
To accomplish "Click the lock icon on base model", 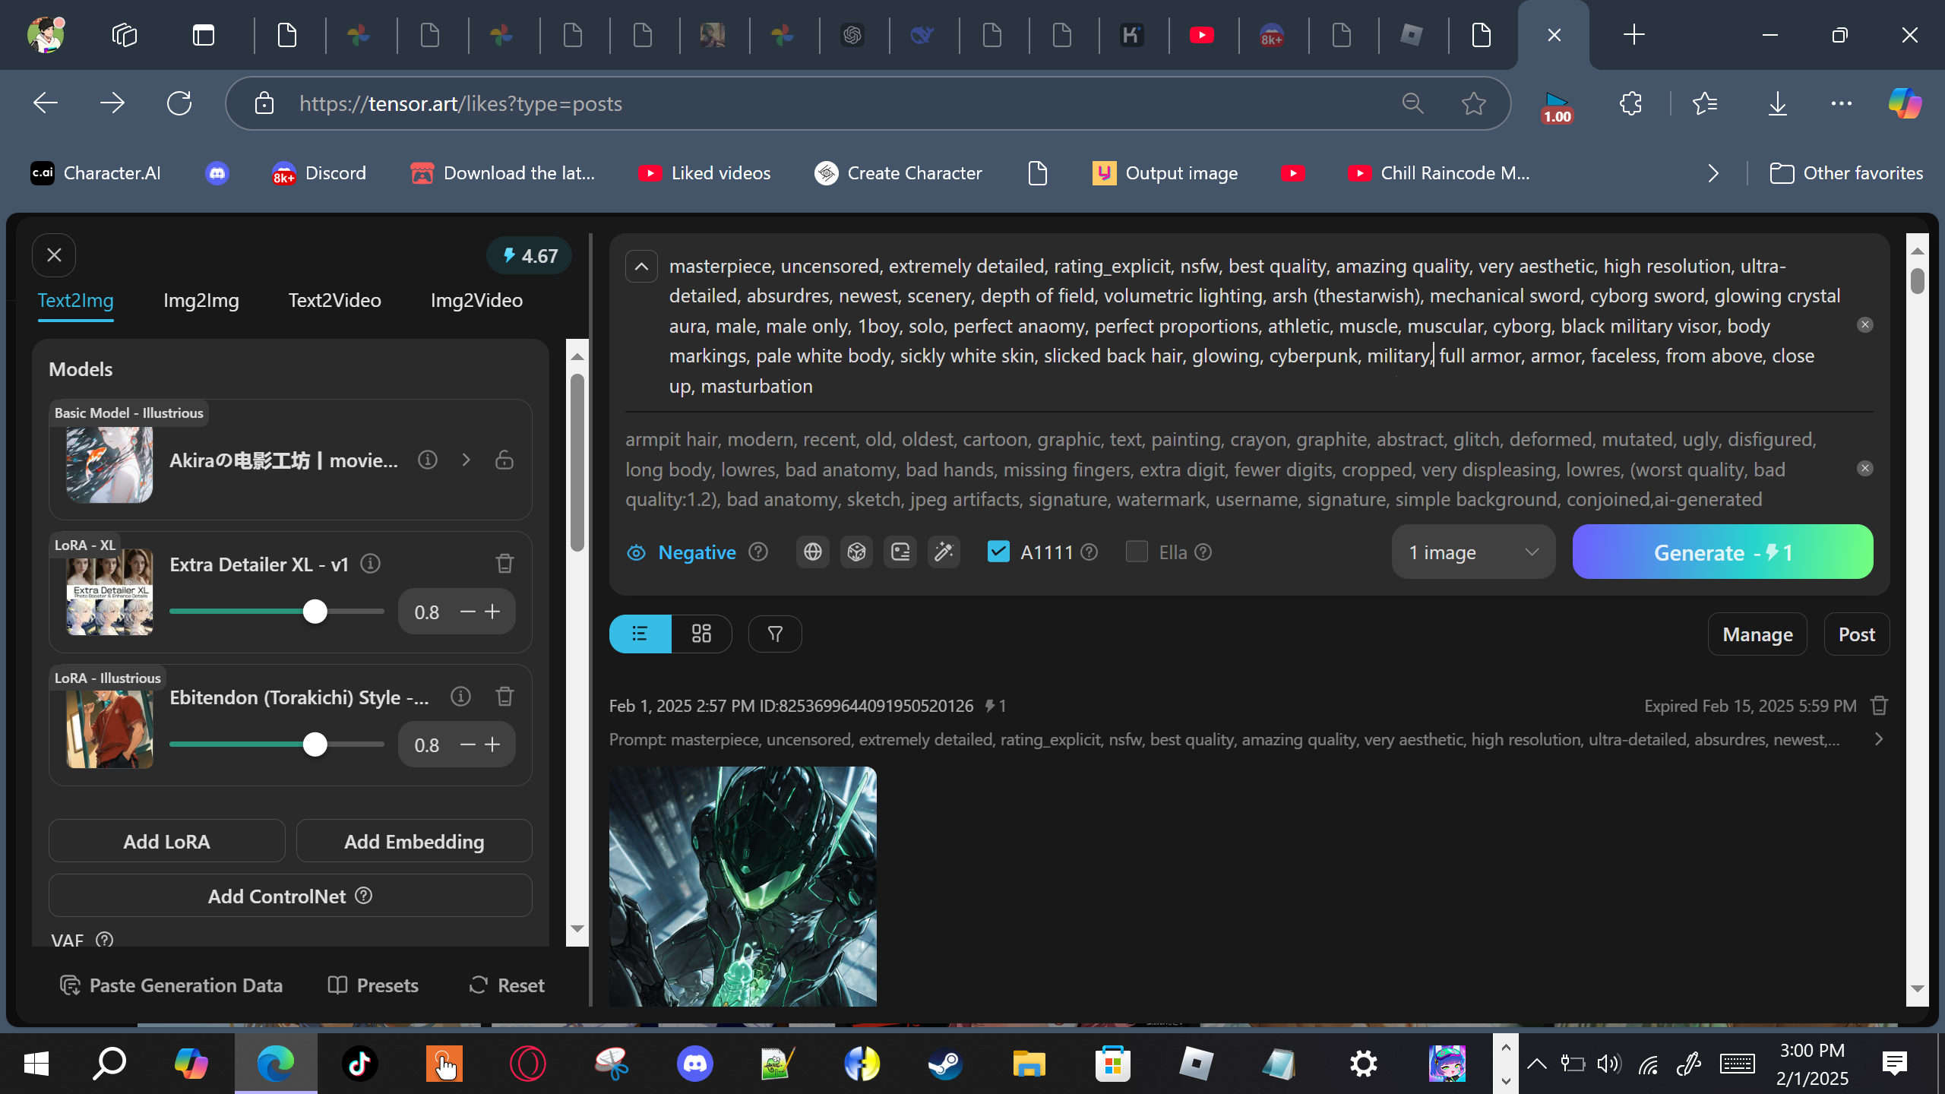I will pyautogui.click(x=504, y=460).
